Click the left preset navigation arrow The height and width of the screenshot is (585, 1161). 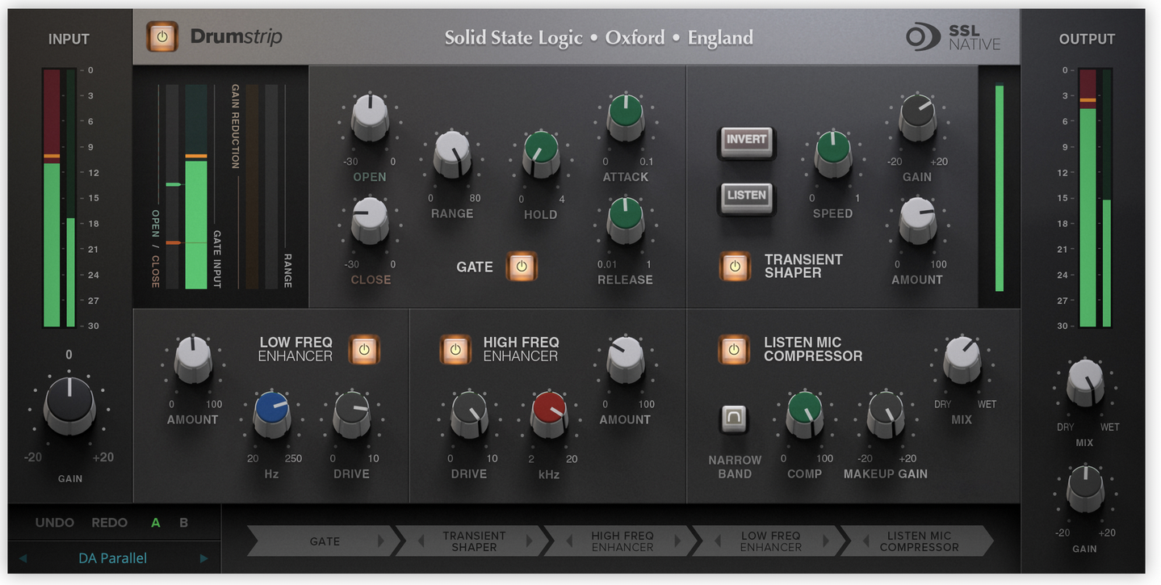(x=23, y=558)
